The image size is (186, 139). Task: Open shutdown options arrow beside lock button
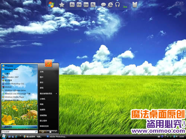(x=56, y=132)
